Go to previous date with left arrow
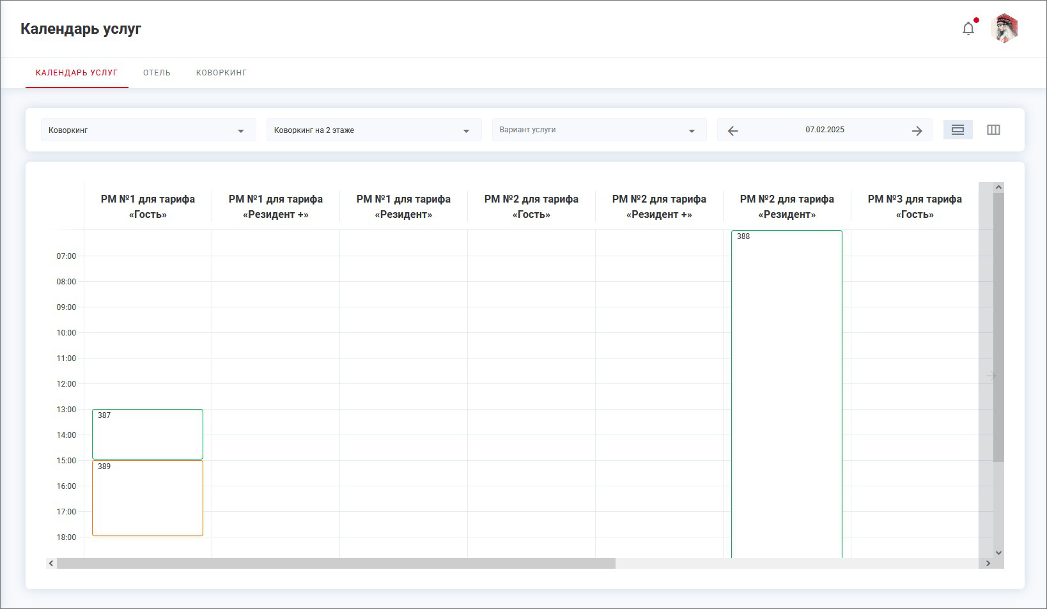The height and width of the screenshot is (609, 1047). pos(733,130)
